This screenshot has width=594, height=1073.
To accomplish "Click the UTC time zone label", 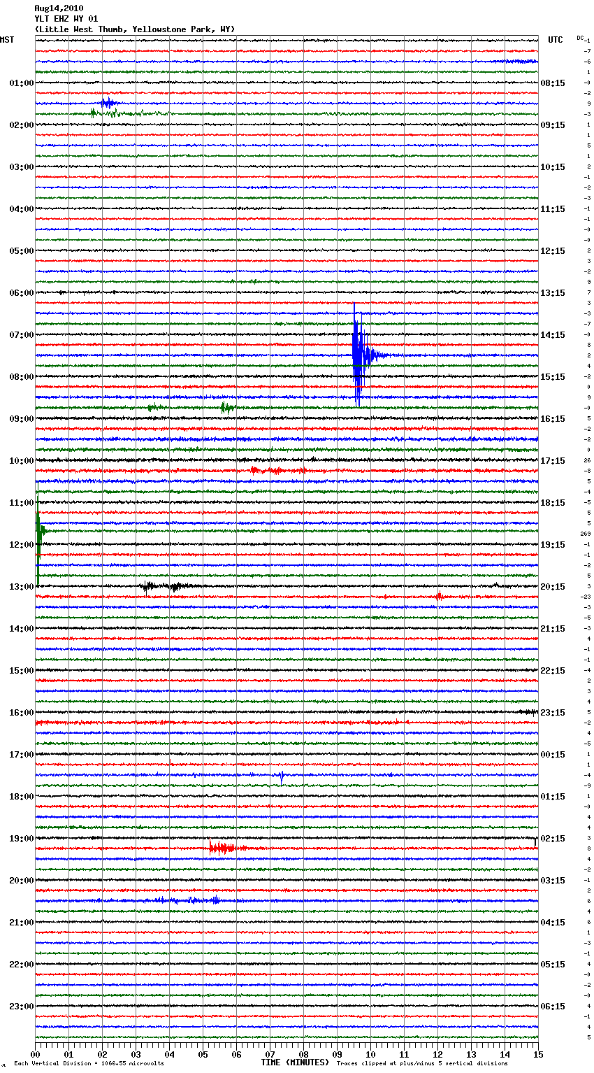I will coord(556,40).
